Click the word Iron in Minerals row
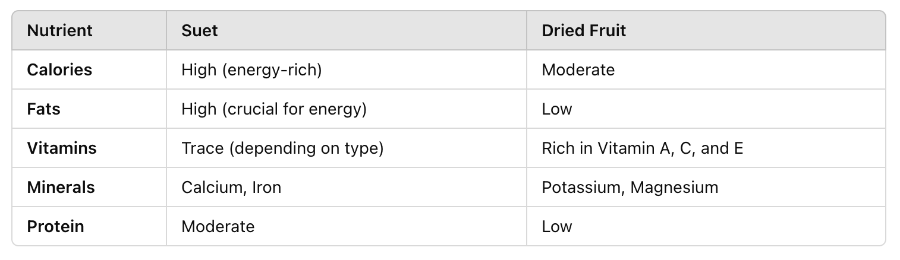The height and width of the screenshot is (260, 900). point(267,187)
